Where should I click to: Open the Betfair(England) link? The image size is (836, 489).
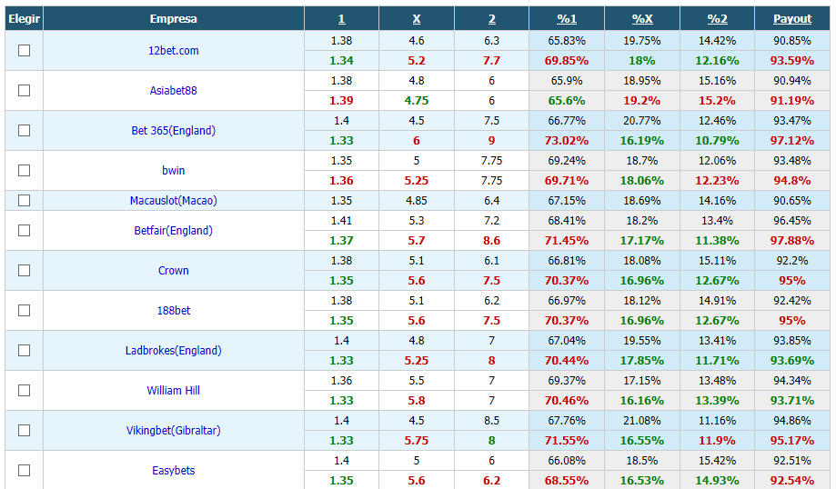pyautogui.click(x=173, y=231)
